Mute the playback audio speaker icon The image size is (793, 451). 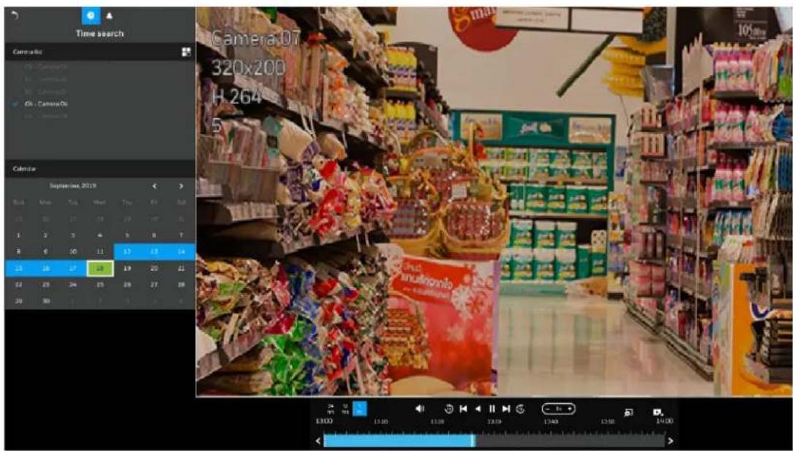tap(420, 409)
